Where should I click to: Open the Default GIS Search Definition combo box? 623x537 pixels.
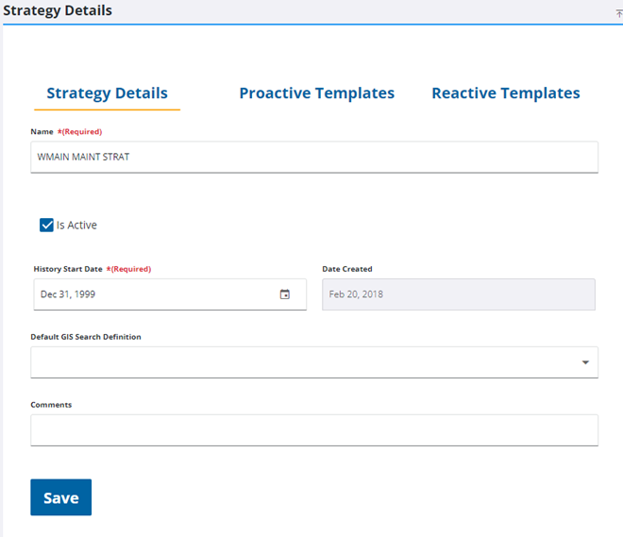(302, 362)
